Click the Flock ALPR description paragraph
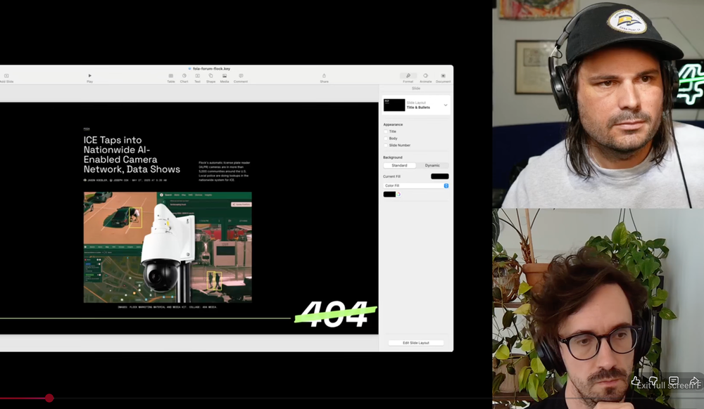704x409 pixels. 225,171
